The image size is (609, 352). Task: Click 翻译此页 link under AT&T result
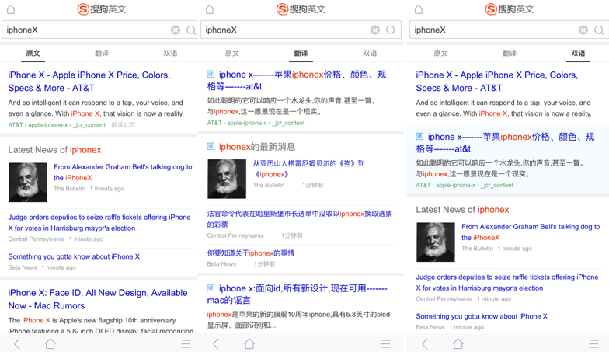123,124
